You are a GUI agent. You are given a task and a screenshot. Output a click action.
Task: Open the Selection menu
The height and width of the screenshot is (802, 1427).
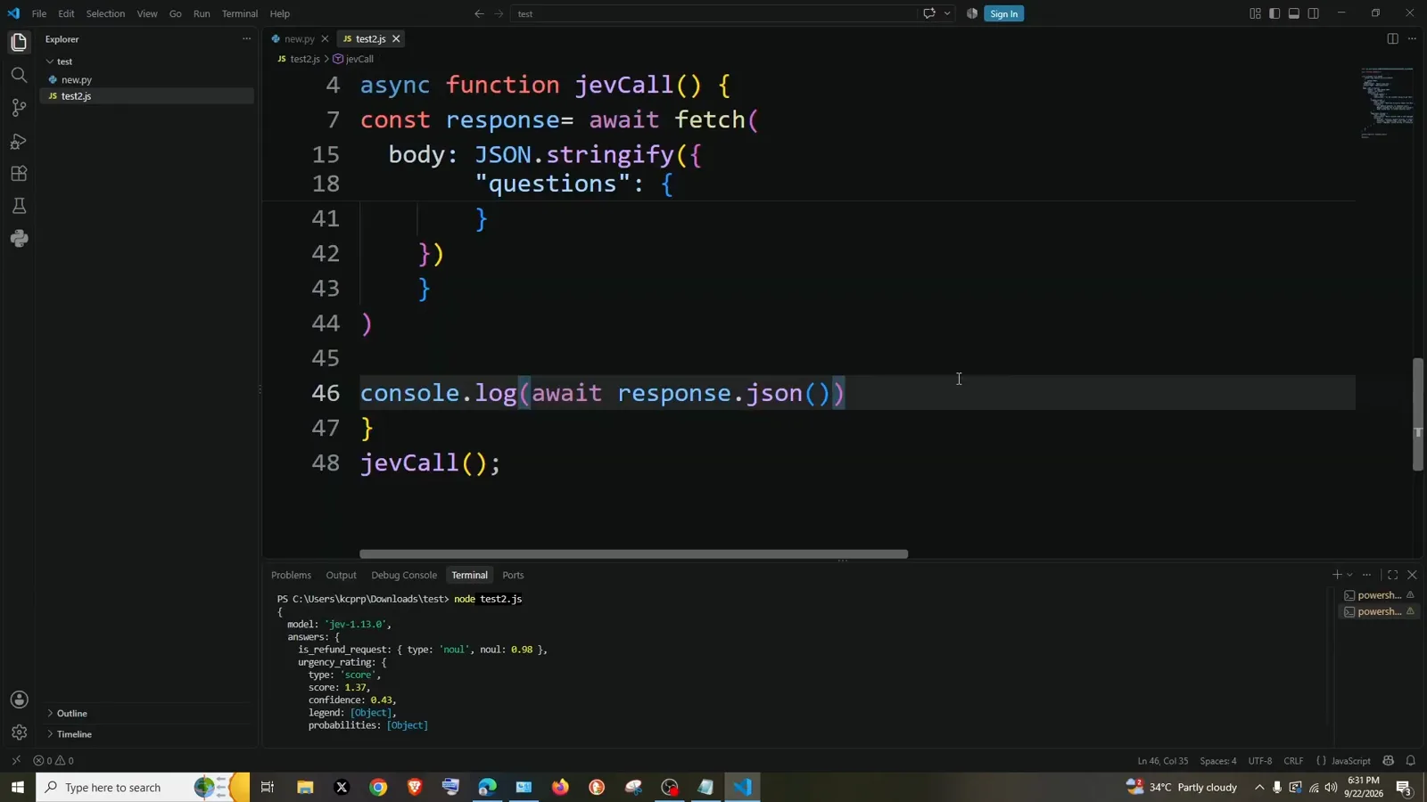click(x=105, y=13)
